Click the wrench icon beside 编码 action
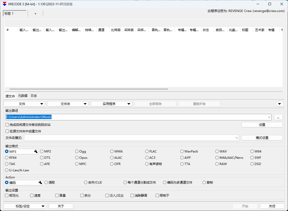The image size is (288, 211). tap(40, 183)
